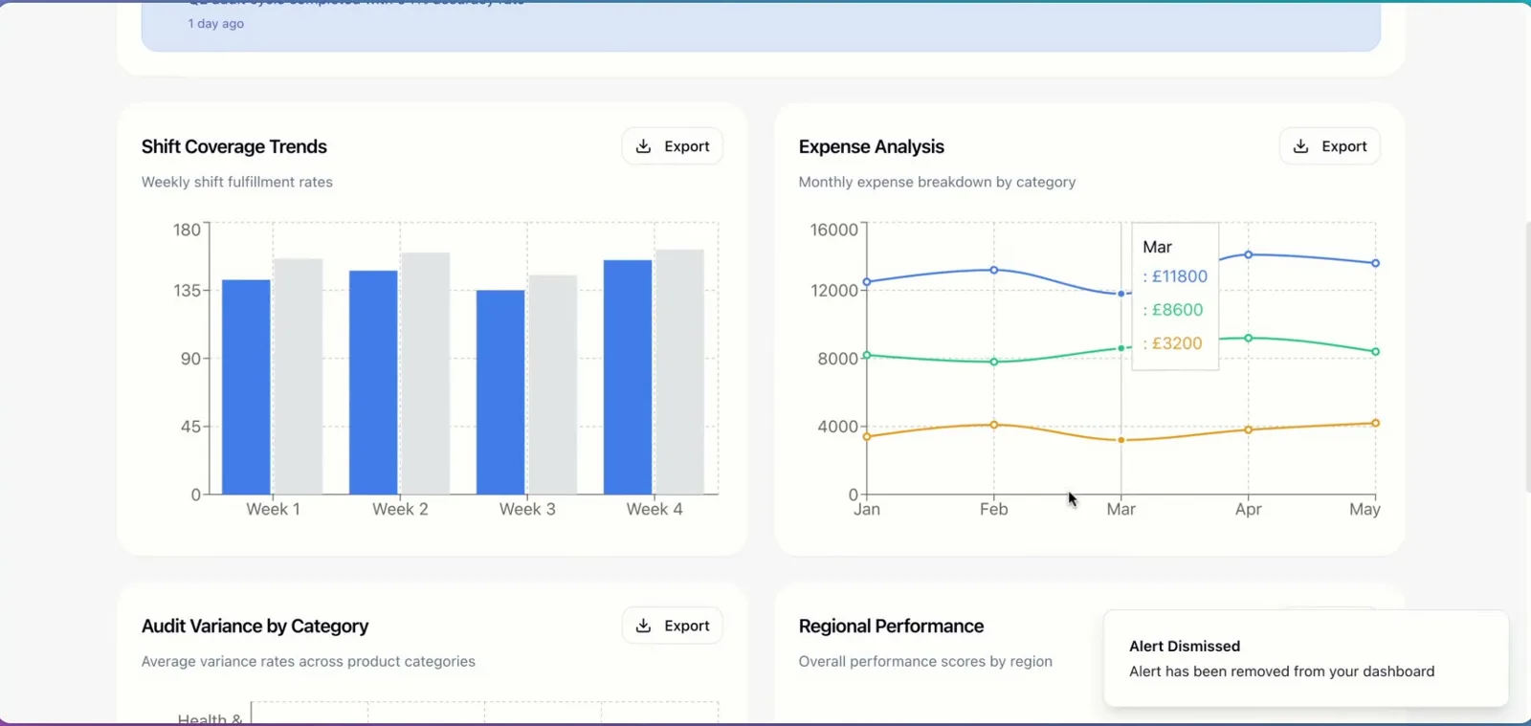1531x726 pixels.
Task: Click the download icon in Expense Analysis Export
Action: (1301, 146)
